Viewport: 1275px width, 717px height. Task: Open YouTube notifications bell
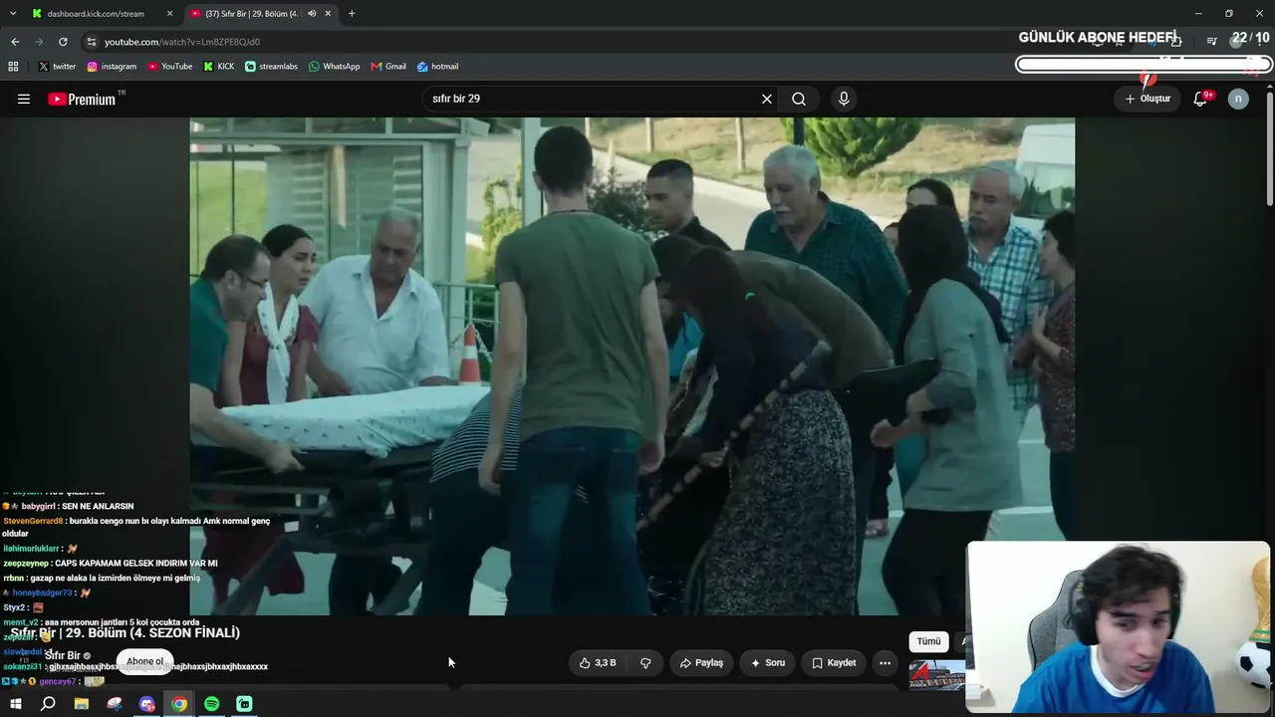[x=1201, y=99]
